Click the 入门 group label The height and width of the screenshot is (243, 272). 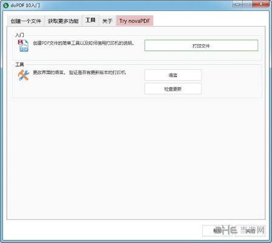pos(19,35)
